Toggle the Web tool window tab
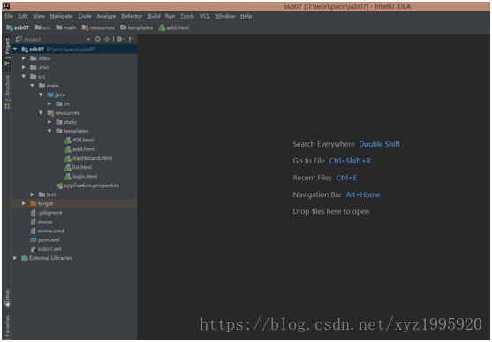Viewport: 492px width, 342px height. click(7, 298)
